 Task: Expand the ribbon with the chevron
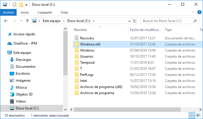[x=193, y=12]
